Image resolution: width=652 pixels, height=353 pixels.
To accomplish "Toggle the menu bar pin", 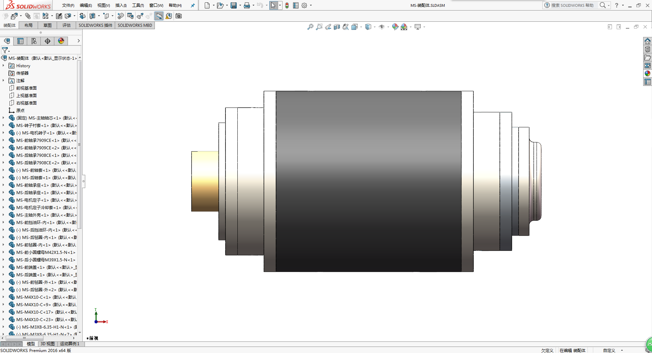I will (193, 5).
